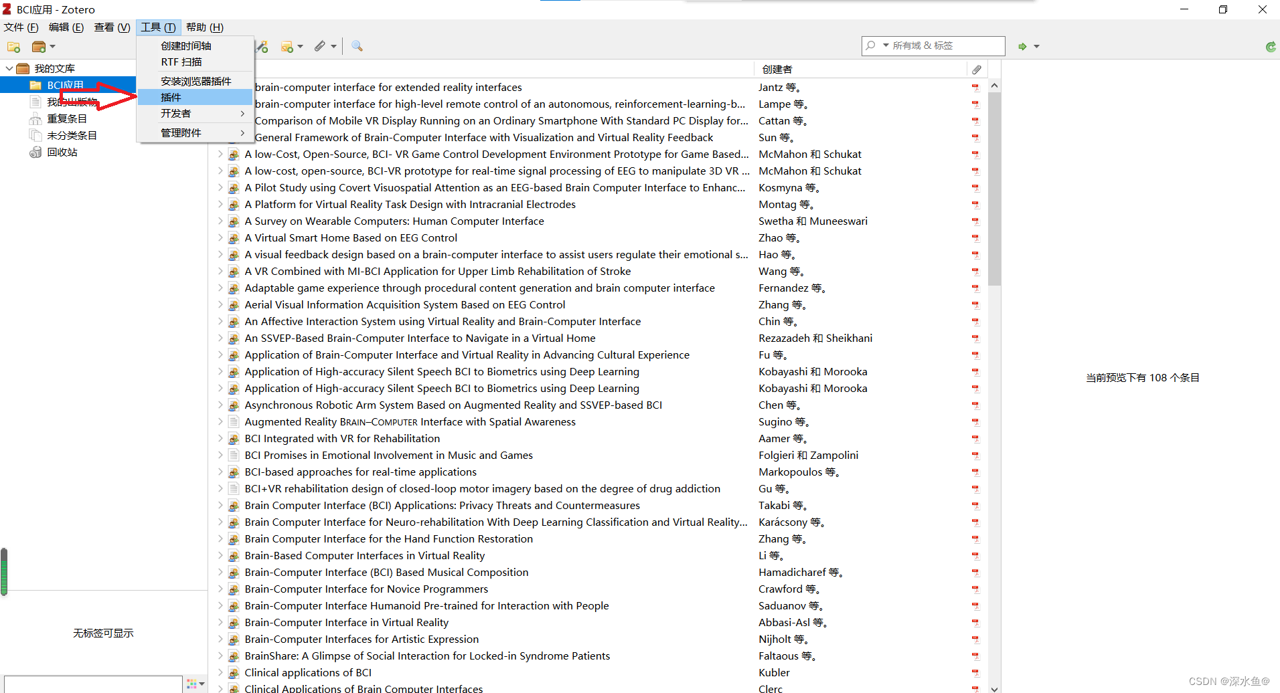Open the New Library dropdown arrow
1280x693 pixels.
52,47
